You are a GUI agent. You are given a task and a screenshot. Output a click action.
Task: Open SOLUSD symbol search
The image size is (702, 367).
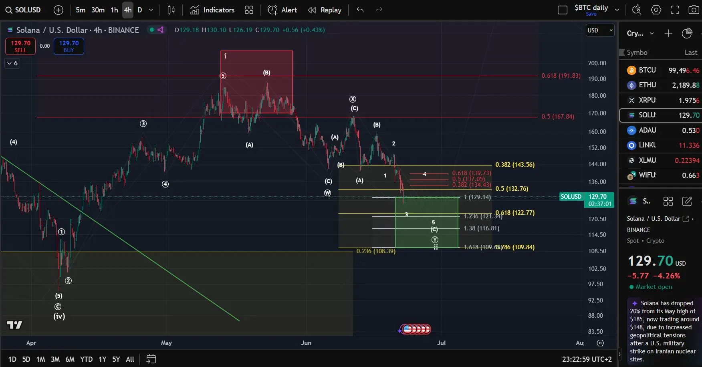click(23, 10)
